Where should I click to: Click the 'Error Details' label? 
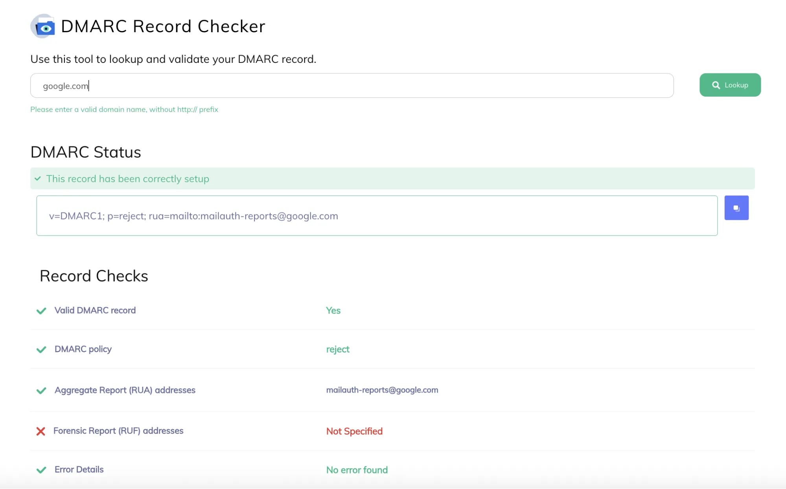(x=79, y=469)
